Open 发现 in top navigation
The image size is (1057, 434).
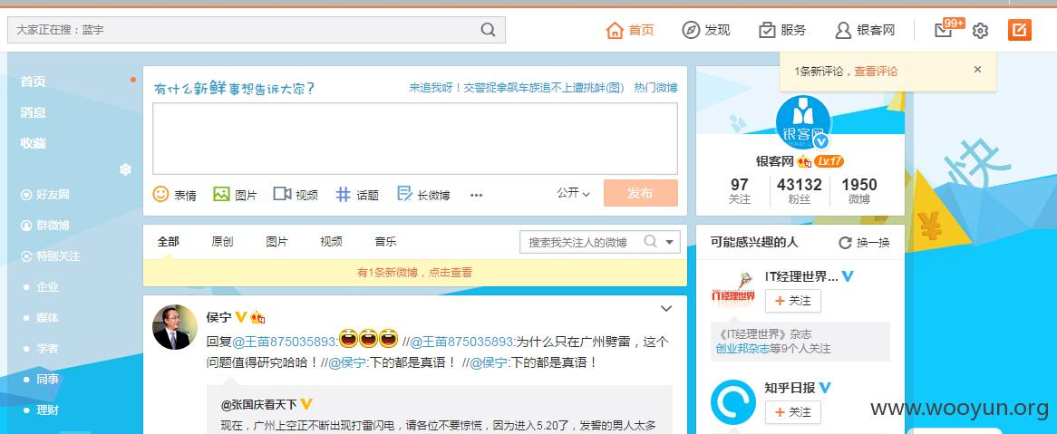(706, 30)
